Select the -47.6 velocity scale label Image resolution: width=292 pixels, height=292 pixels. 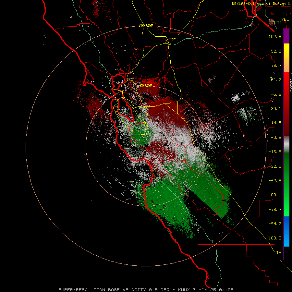pyautogui.click(x=275, y=181)
